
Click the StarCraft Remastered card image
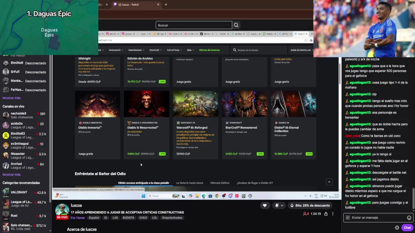(x=244, y=104)
